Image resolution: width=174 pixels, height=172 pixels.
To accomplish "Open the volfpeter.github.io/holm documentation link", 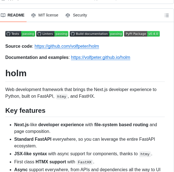I will coord(100,58).
